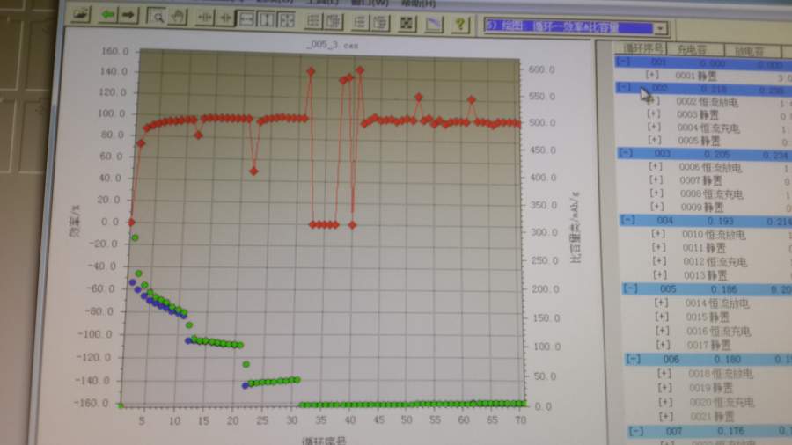Image resolution: width=792 pixels, height=445 pixels.
Task: Select the hand pan tool
Action: [178, 18]
